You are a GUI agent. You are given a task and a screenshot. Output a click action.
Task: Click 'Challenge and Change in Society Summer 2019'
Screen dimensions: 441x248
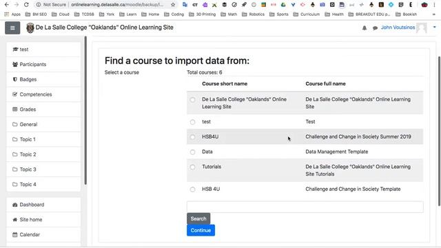358,136
